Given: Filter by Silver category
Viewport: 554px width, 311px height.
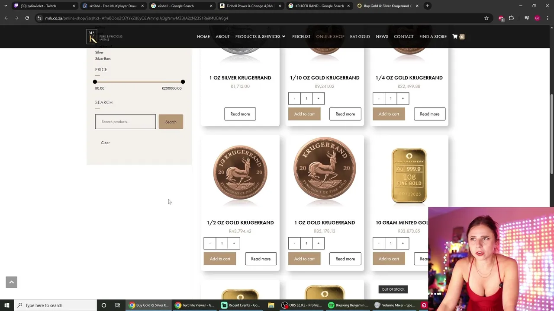Looking at the screenshot, I should pos(99,52).
